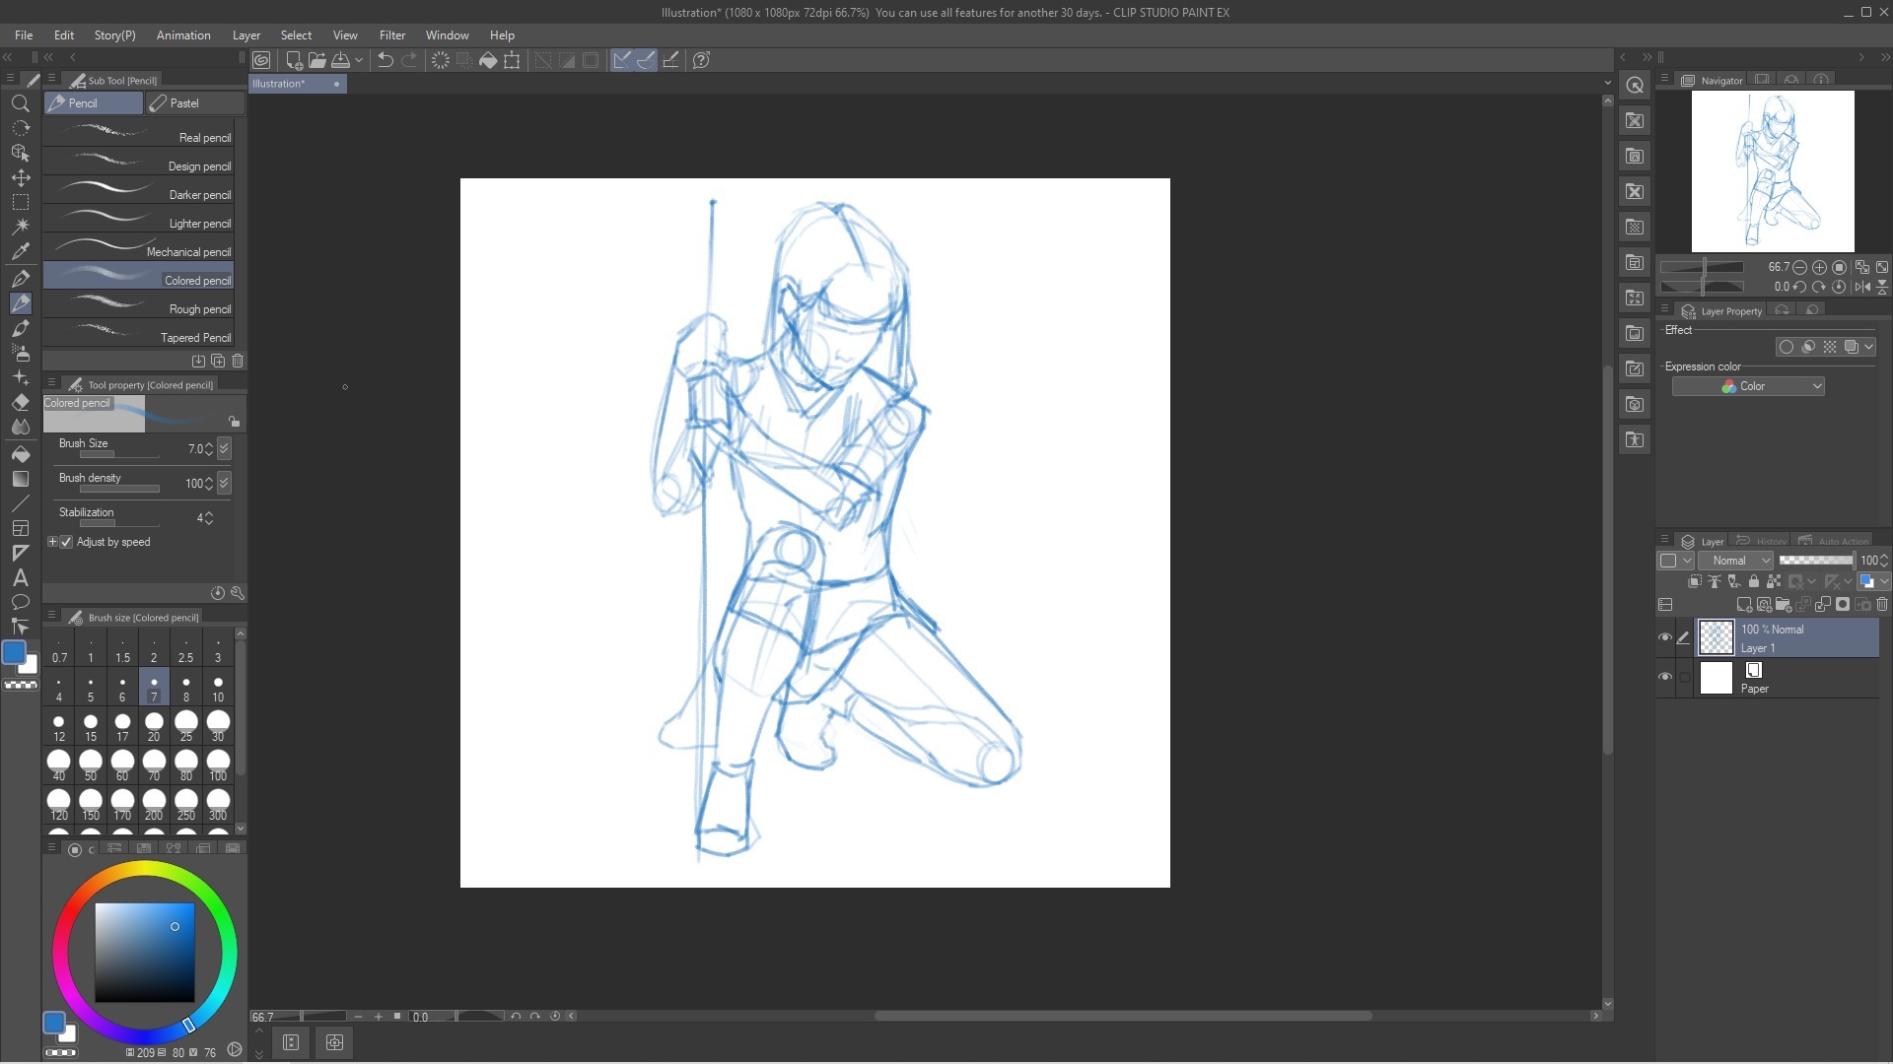The height and width of the screenshot is (1064, 1893).
Task: Select the Fill bucket tool
Action: 20,454
